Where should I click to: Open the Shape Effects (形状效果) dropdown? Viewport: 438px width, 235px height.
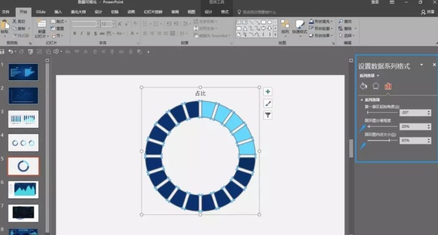pos(321,36)
